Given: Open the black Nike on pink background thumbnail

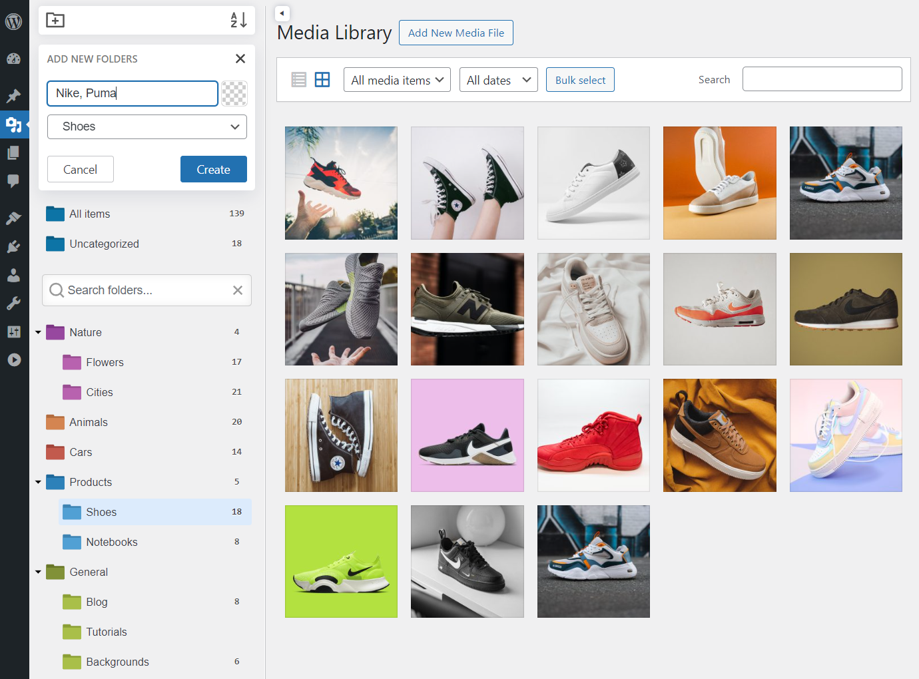Looking at the screenshot, I should coord(467,435).
